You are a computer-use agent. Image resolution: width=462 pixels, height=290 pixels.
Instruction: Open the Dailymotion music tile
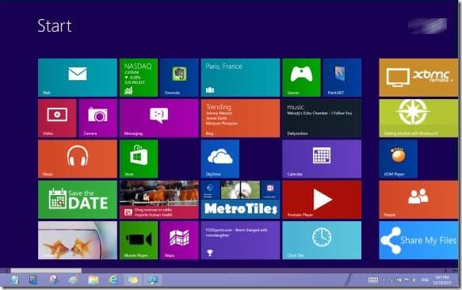pyautogui.click(x=322, y=118)
